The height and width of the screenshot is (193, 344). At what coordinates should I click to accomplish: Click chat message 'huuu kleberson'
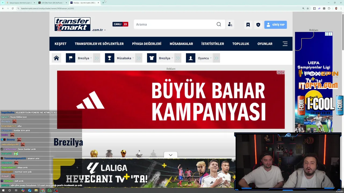pyautogui.click(x=18, y=117)
